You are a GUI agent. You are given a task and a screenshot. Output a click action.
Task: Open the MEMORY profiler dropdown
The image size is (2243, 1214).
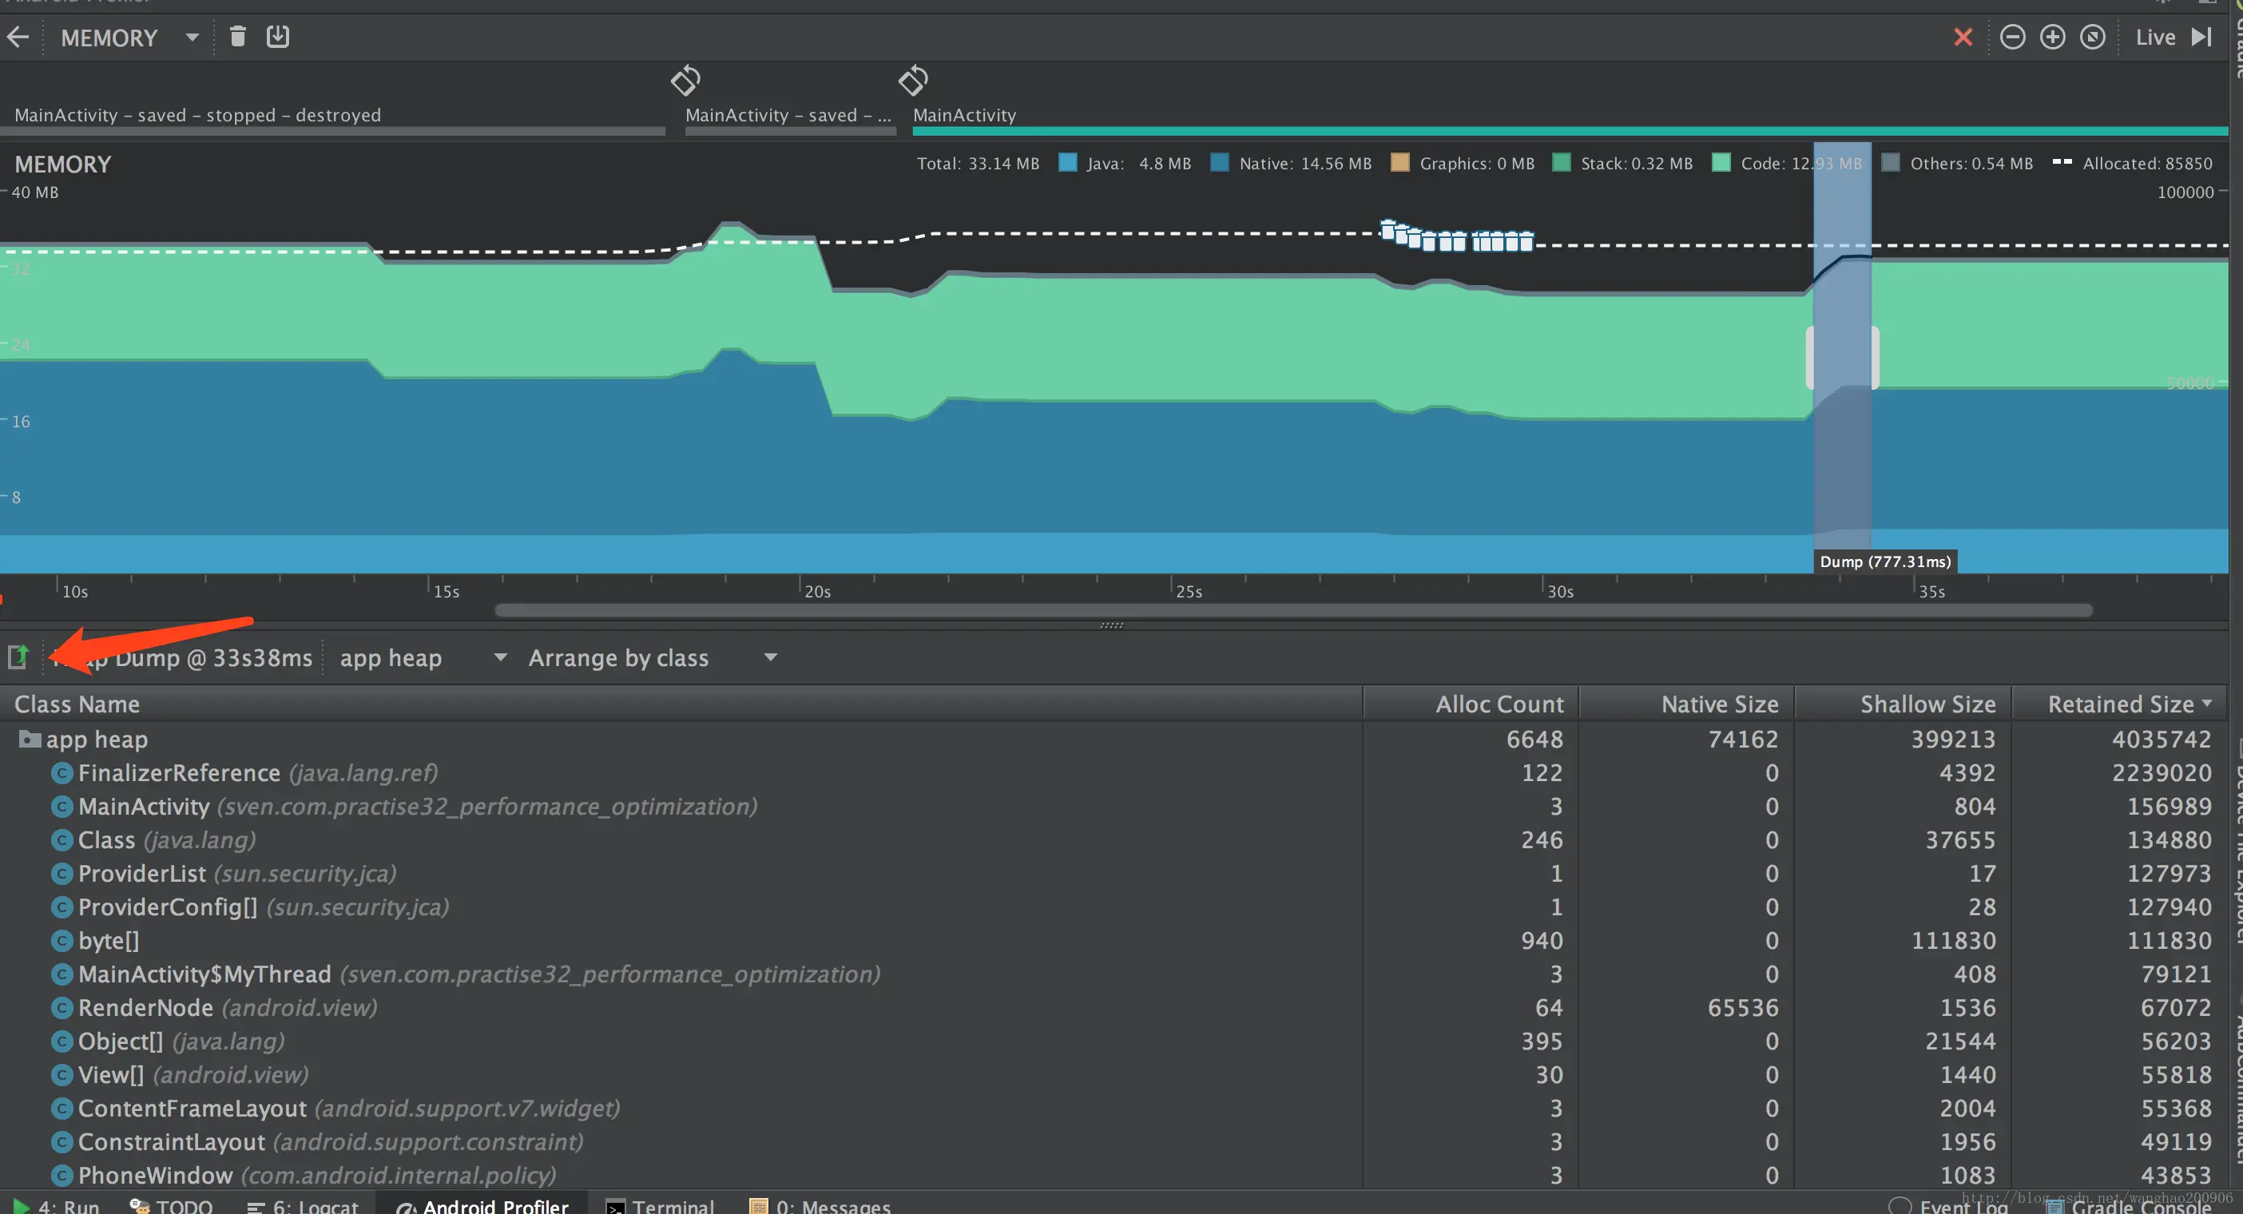point(129,38)
